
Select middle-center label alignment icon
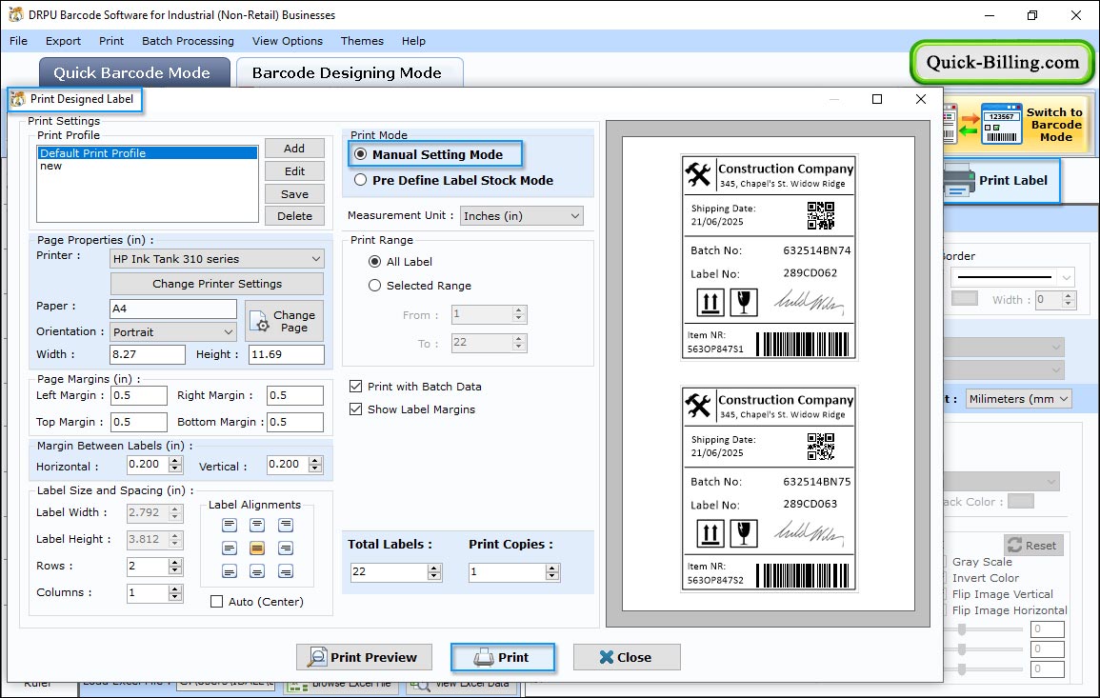click(257, 548)
